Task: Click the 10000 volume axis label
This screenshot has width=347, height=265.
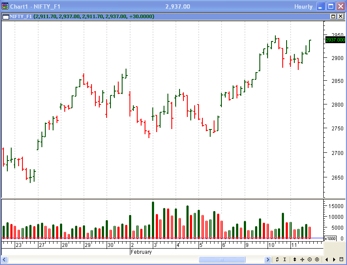Action: click(x=336, y=217)
